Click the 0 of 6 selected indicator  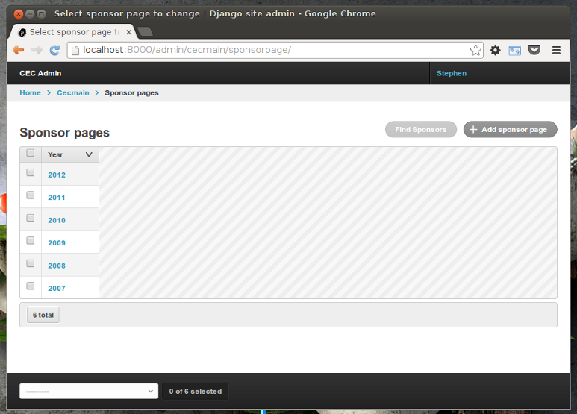pos(195,391)
